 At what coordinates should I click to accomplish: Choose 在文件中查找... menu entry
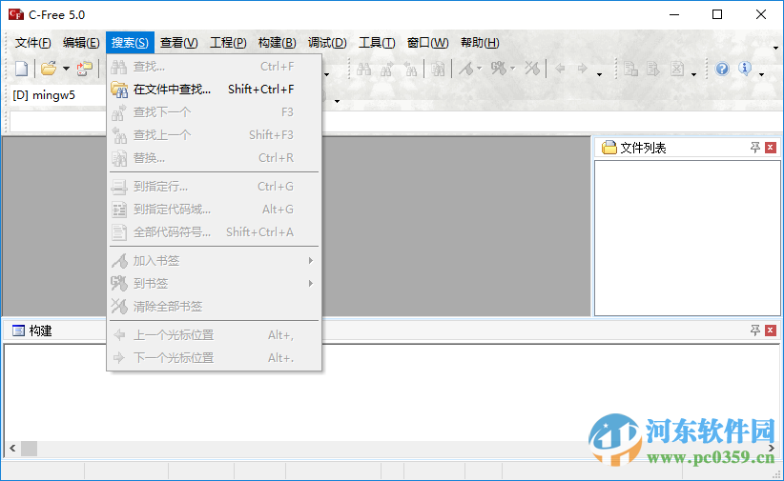point(214,90)
